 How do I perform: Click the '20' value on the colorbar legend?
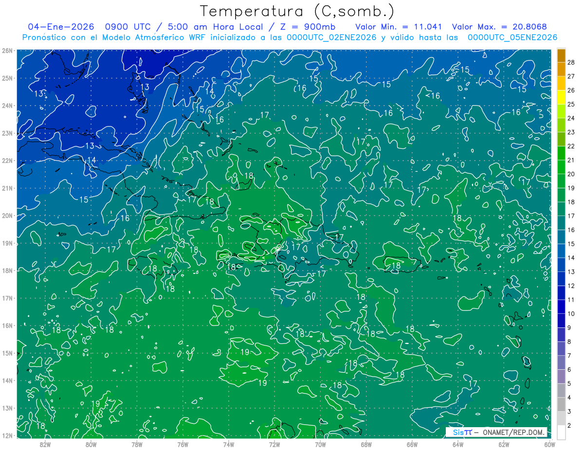pyautogui.click(x=571, y=174)
